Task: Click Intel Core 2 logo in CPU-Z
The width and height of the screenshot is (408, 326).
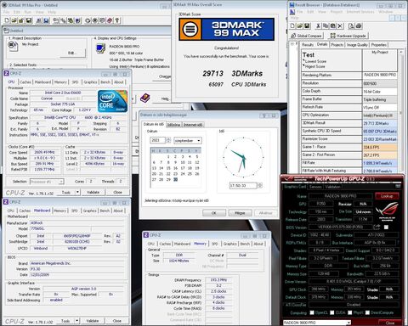Action: 113,101
